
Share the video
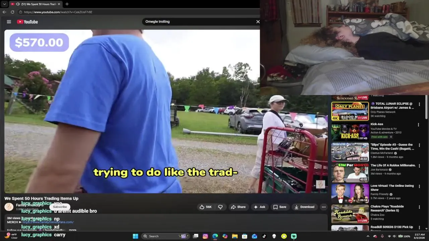tap(238, 207)
